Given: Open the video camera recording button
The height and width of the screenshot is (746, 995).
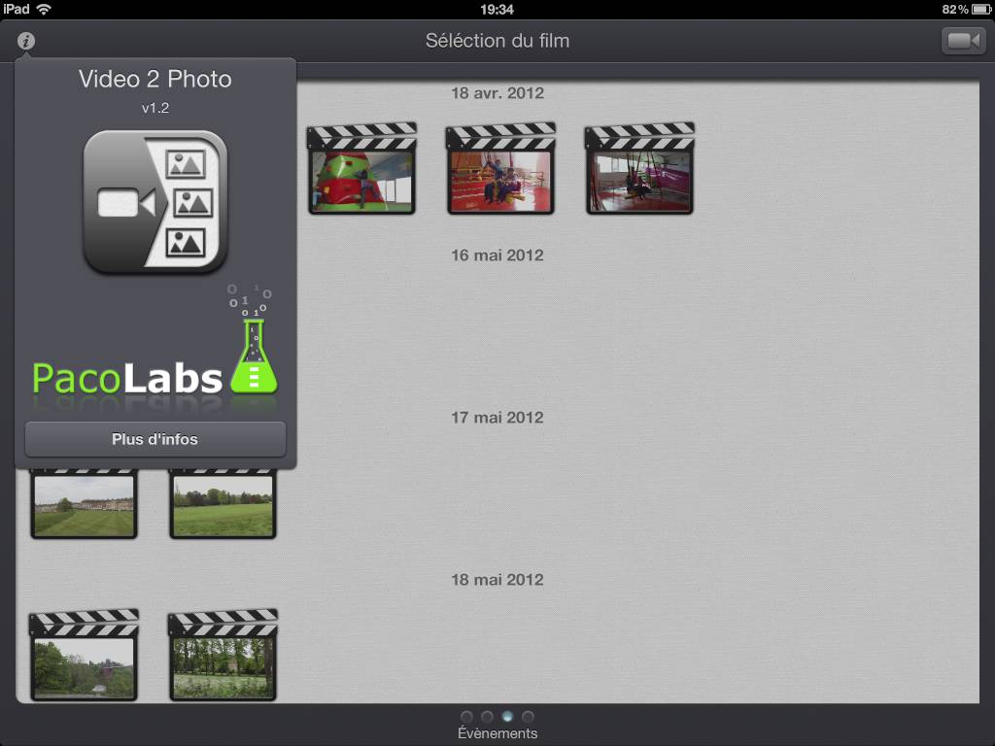Looking at the screenshot, I should (x=963, y=41).
